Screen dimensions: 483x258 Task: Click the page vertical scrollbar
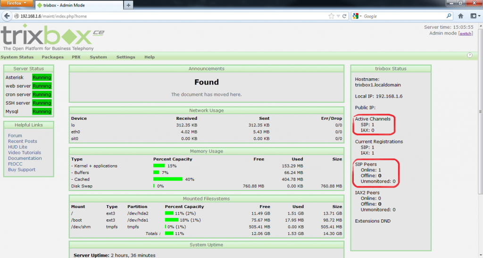tap(480, 111)
